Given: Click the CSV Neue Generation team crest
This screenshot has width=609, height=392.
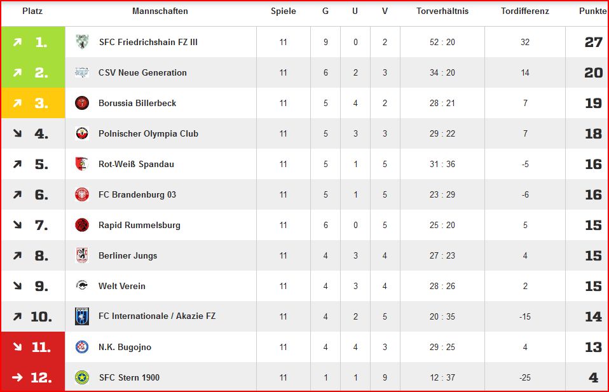Looking at the screenshot, I should point(82,72).
